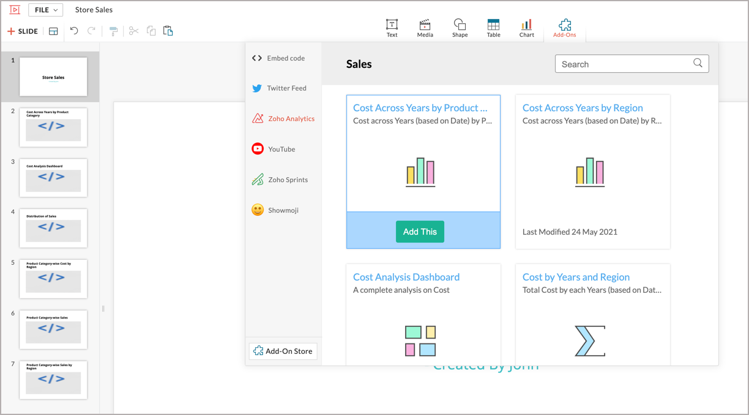This screenshot has height=415, width=749.
Task: Click the Paste clipboard icon
Action: coord(168,31)
